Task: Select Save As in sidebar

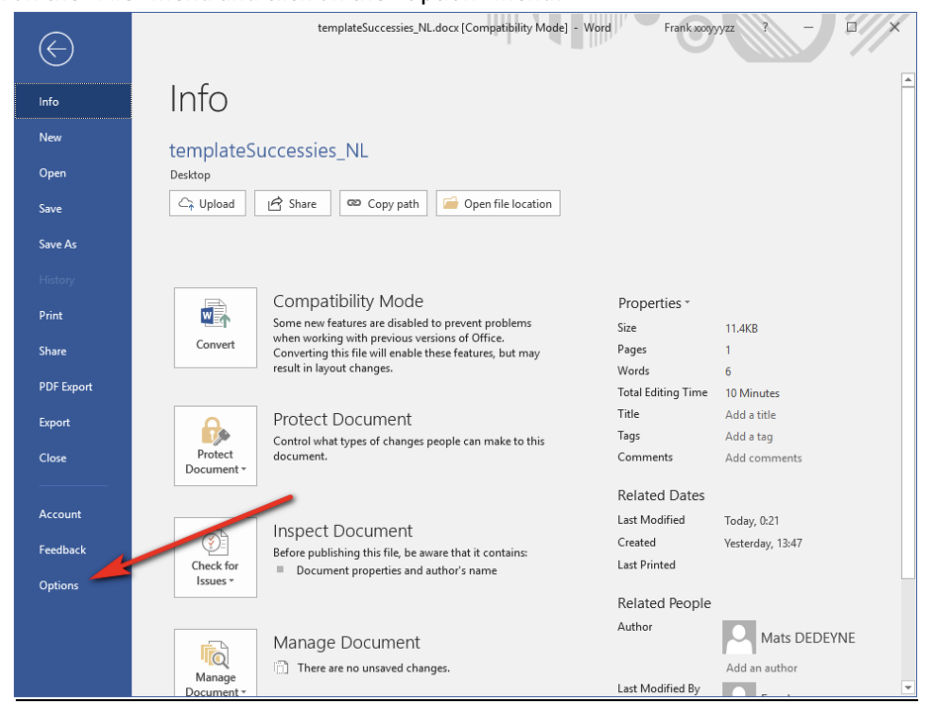Action: 57,245
